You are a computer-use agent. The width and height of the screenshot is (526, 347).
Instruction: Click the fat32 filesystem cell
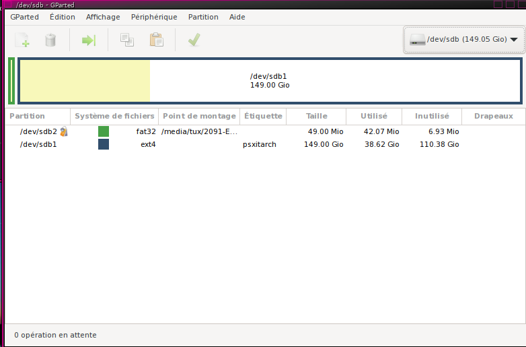(146, 131)
